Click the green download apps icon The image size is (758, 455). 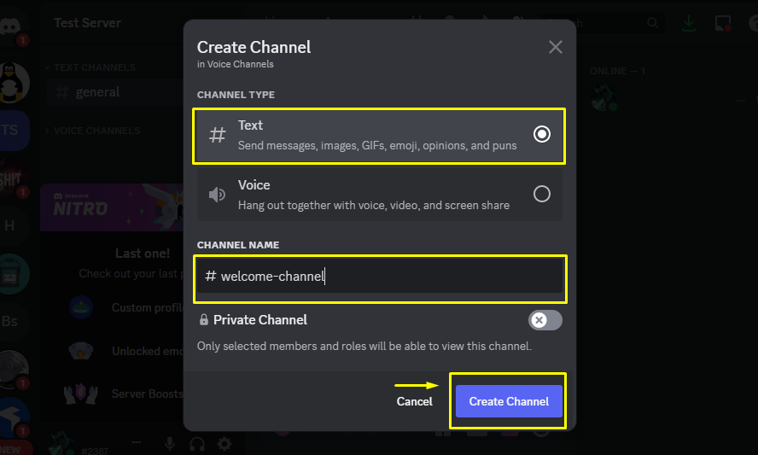point(688,23)
